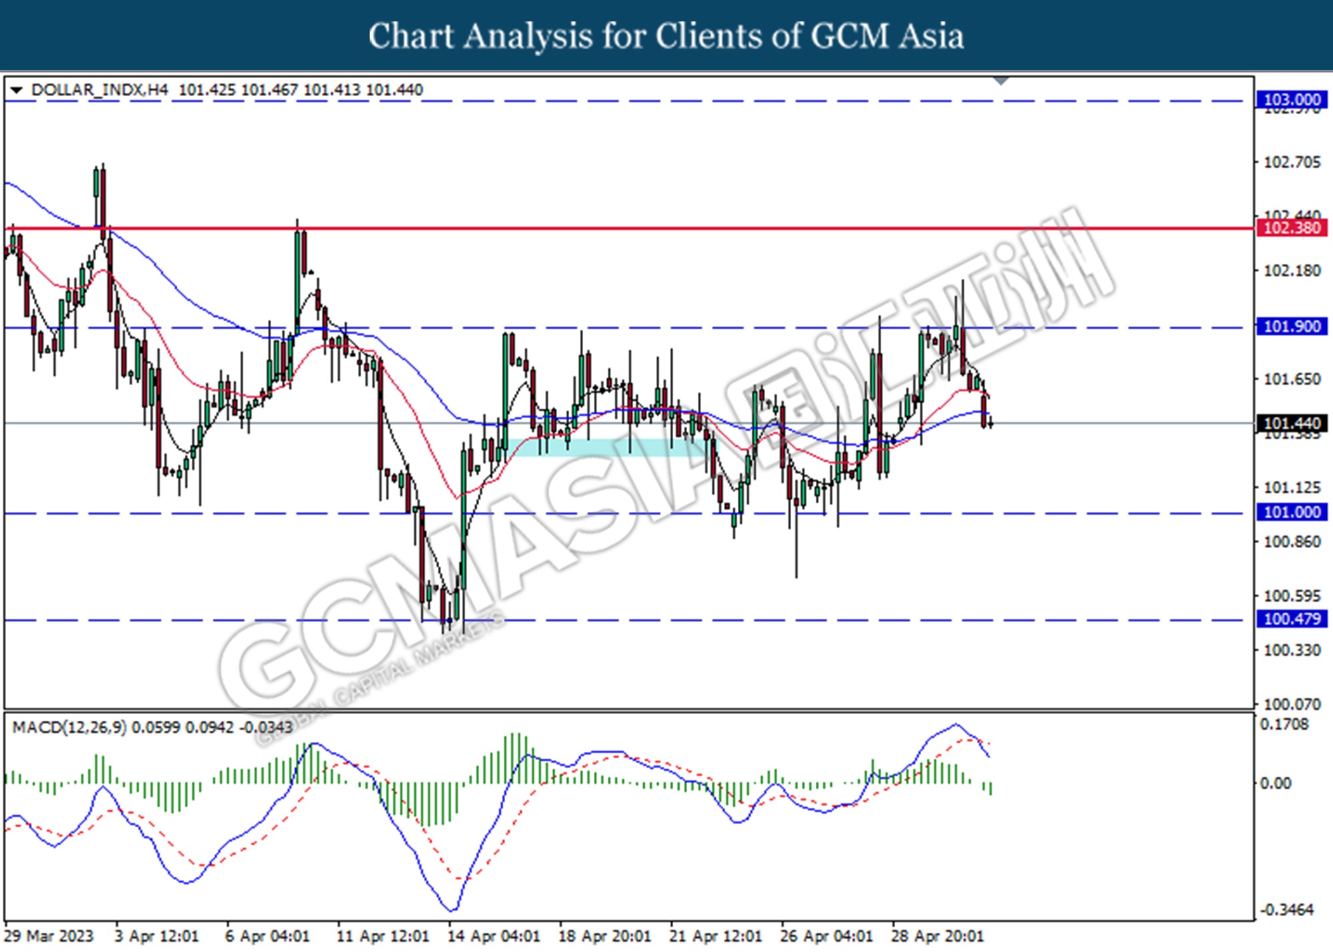Click the current price 101.440 label

pyautogui.click(x=1292, y=423)
